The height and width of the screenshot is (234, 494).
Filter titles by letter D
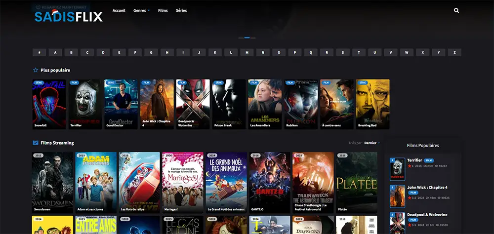tap(103, 53)
